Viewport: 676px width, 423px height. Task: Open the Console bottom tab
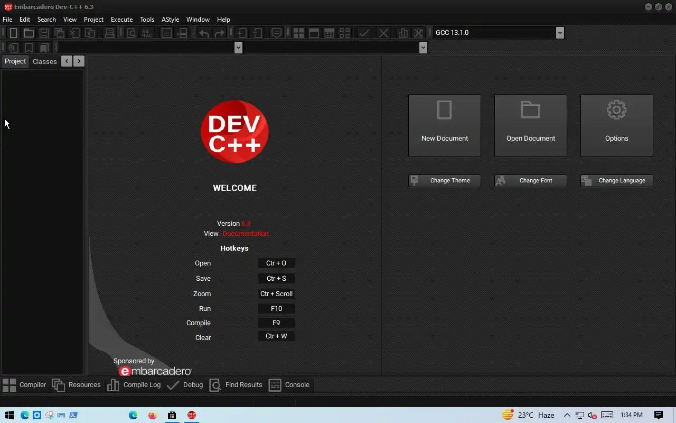(289, 385)
